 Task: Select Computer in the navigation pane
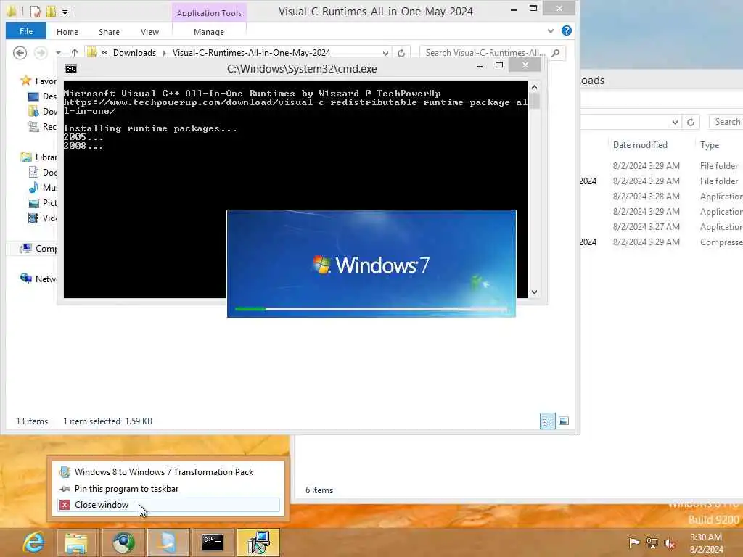(38, 249)
